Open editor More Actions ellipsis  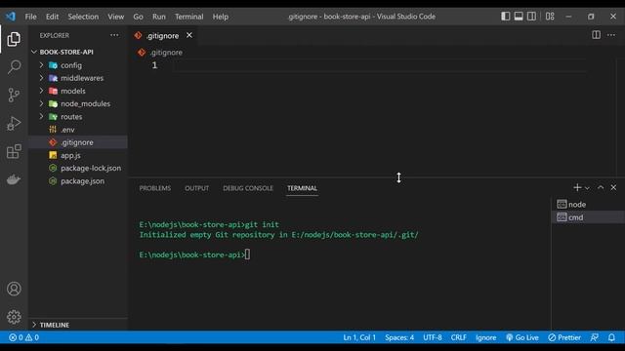(611, 35)
